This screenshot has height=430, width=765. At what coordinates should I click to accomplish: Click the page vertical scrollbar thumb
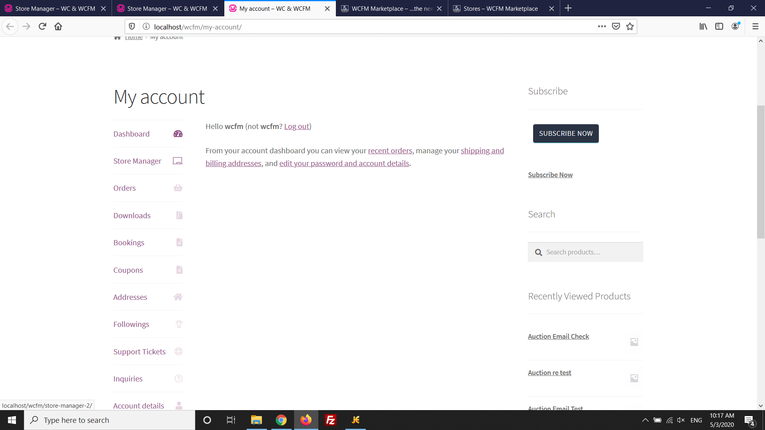tap(761, 172)
